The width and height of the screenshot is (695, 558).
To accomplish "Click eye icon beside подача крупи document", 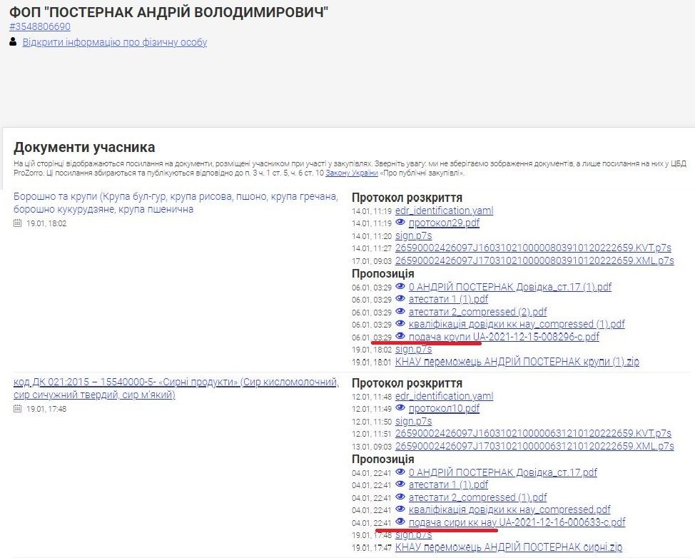I will [x=400, y=337].
